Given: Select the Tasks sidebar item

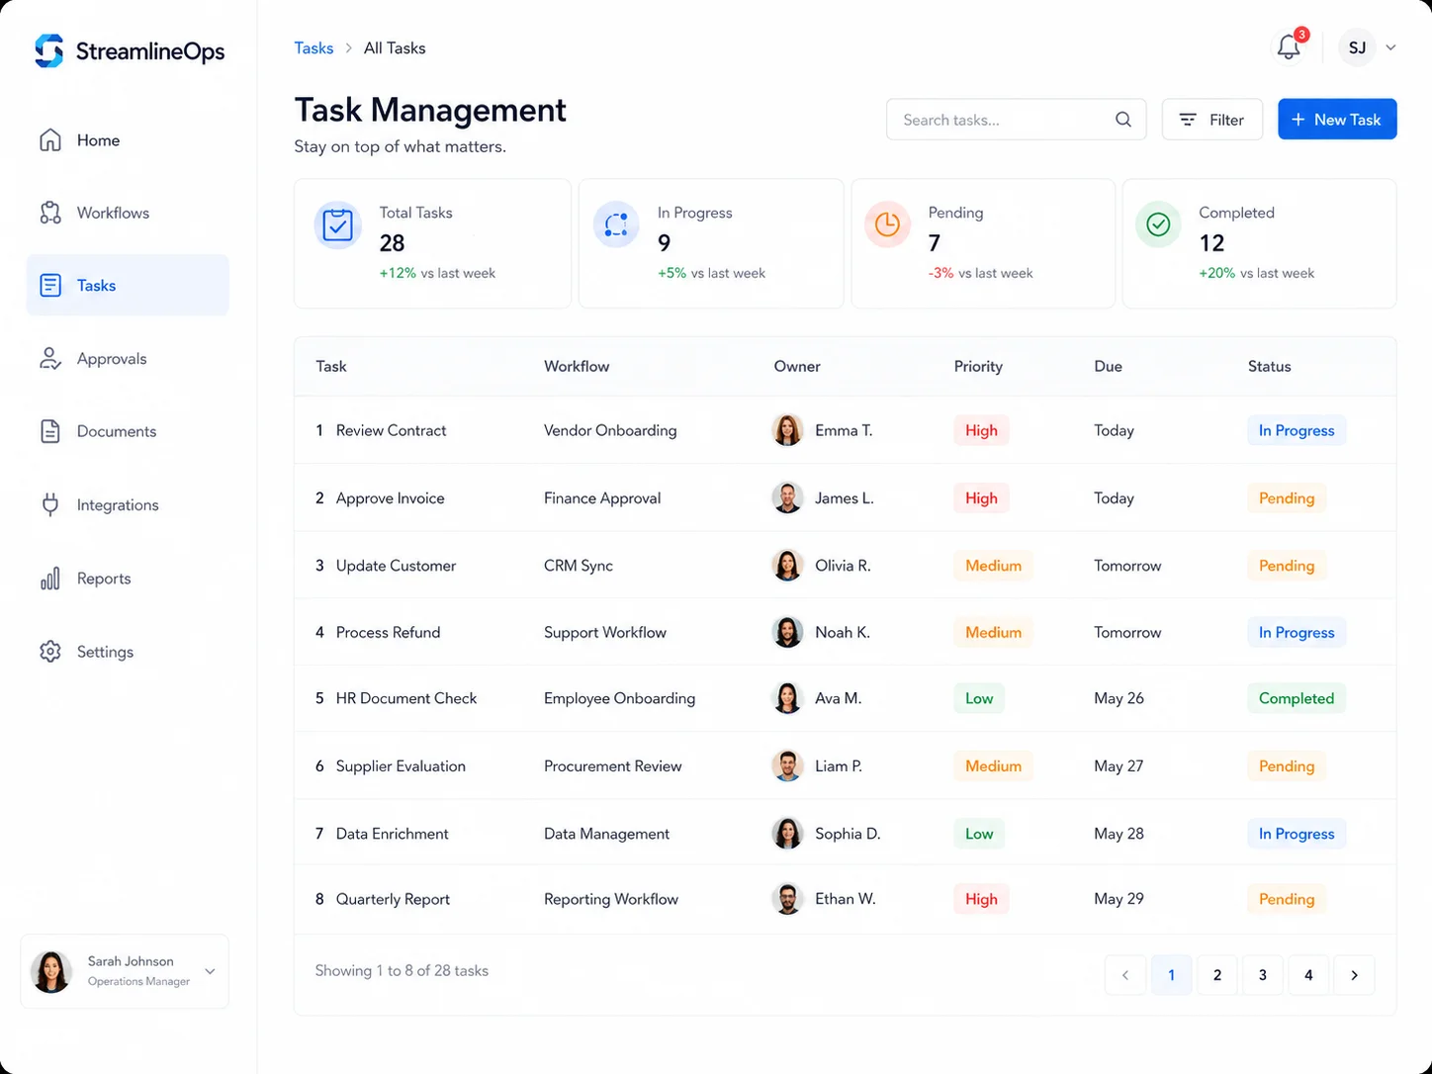Looking at the screenshot, I should 127,285.
